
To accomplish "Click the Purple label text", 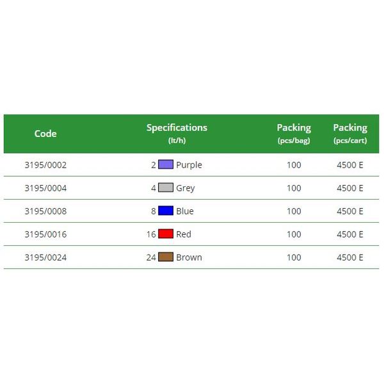I will (189, 165).
